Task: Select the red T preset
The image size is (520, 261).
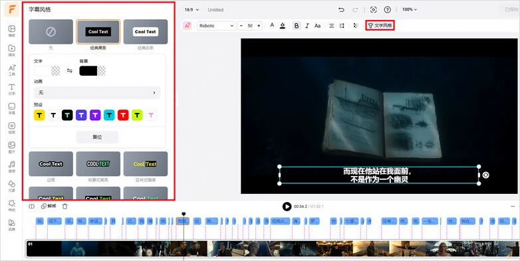Action: pyautogui.click(x=123, y=115)
